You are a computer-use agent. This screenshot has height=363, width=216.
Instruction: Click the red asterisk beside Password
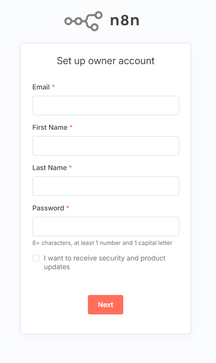[67, 207]
